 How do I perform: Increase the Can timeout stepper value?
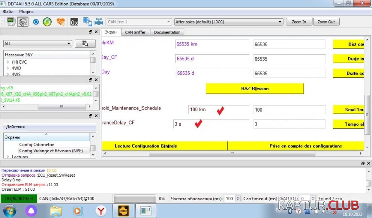coord(313,197)
